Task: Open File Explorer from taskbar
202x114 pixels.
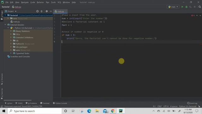Action: click(x=97, y=111)
